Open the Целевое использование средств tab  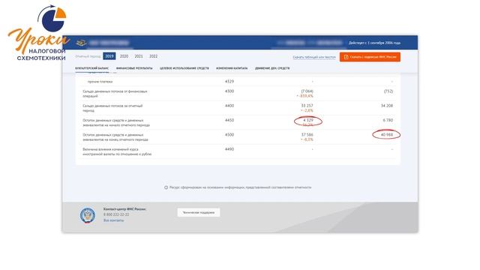click(x=184, y=68)
